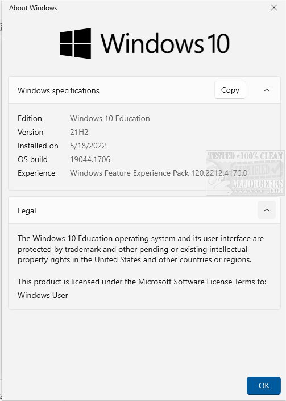The height and width of the screenshot is (401, 286).
Task: Click the Windows 10 title text
Action: 165,43
